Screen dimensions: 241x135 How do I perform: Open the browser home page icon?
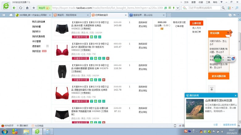point(27,8)
